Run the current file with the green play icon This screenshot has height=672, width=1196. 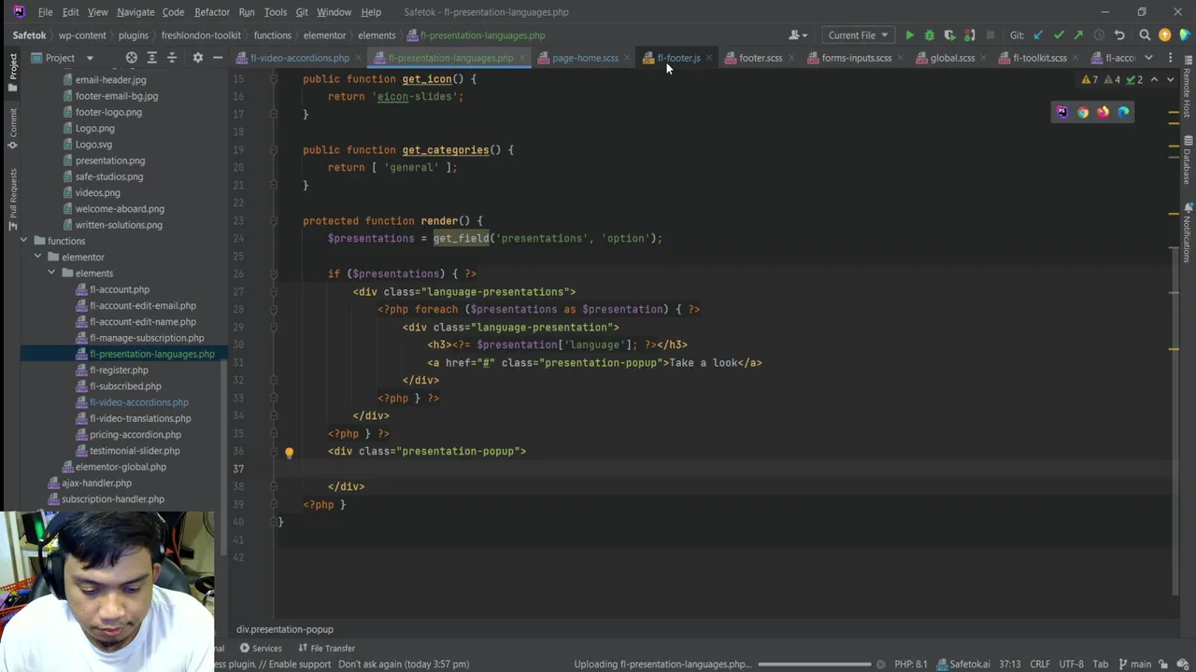coord(909,35)
